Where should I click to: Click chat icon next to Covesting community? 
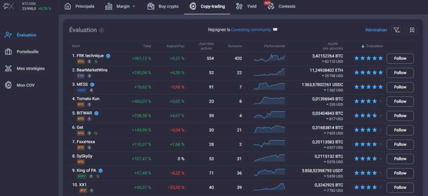pos(275,30)
